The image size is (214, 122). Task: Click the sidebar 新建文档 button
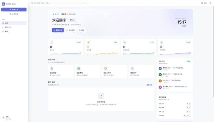14,9
